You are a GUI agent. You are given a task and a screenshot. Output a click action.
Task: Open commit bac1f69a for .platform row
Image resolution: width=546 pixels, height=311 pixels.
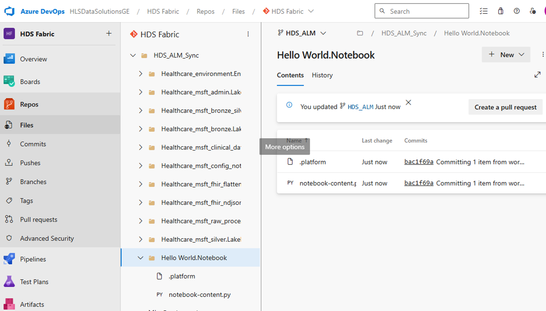[x=419, y=162]
